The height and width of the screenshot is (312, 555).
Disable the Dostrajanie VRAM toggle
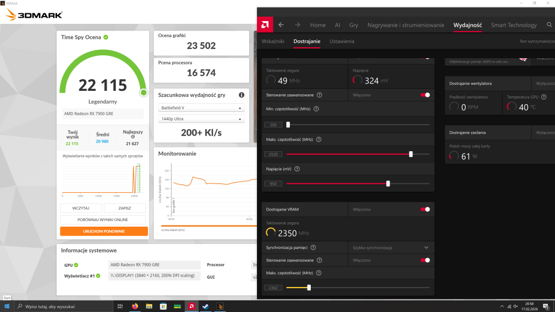pos(425,209)
